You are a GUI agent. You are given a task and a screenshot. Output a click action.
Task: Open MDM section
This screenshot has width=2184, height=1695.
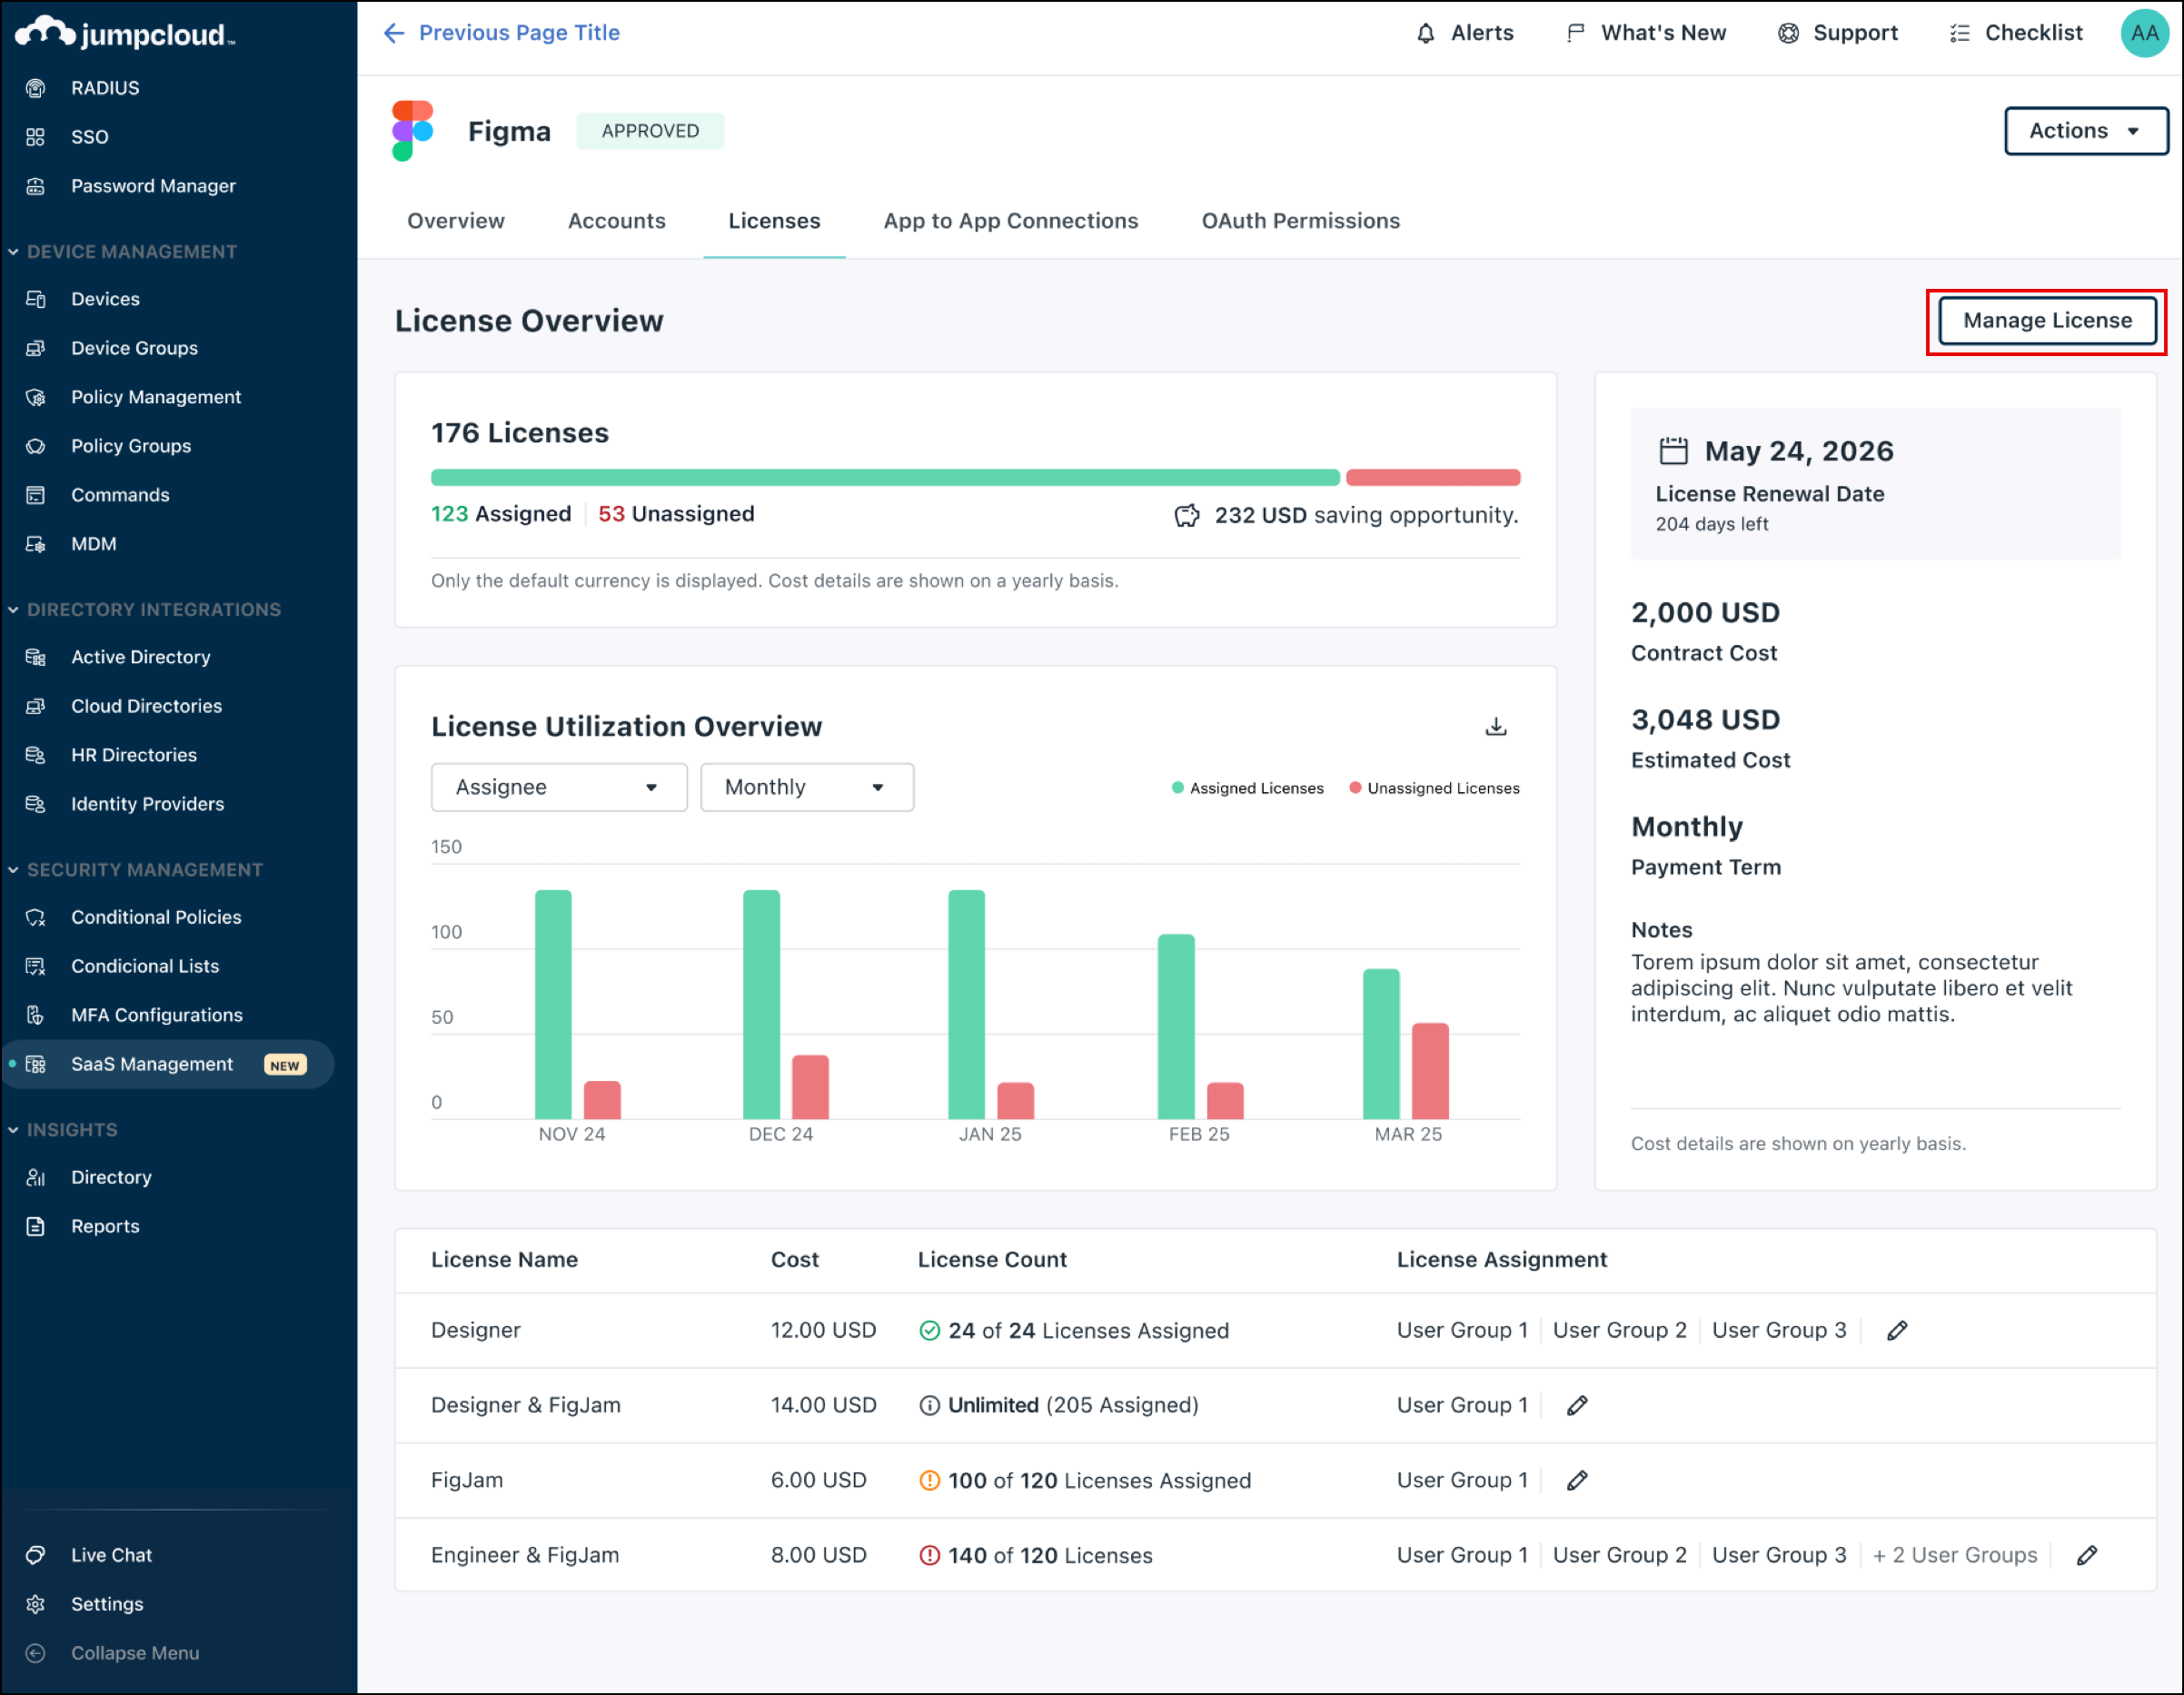click(x=93, y=544)
